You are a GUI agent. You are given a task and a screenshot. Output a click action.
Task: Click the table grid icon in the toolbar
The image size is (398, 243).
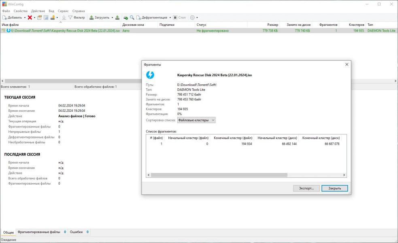point(46,17)
